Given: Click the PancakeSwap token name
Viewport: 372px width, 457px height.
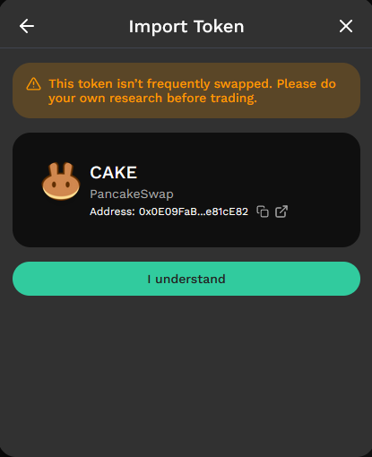Looking at the screenshot, I should pyautogui.click(x=132, y=194).
